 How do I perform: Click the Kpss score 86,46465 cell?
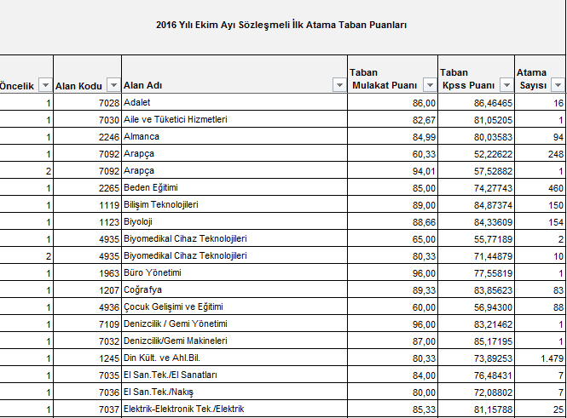[x=489, y=103]
